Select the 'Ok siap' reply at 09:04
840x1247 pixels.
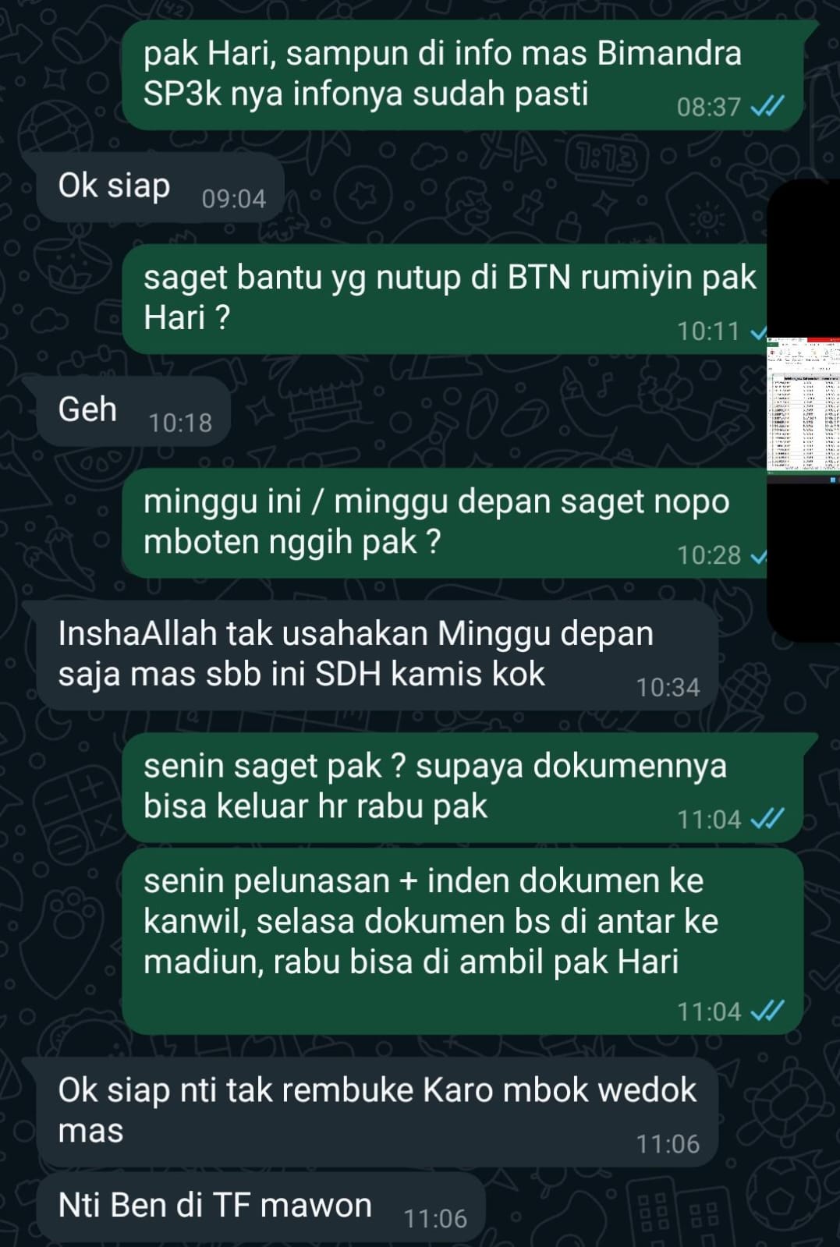tap(154, 188)
